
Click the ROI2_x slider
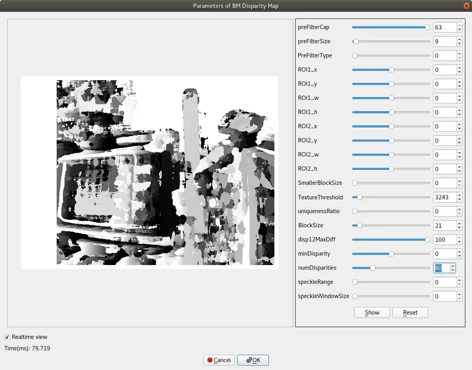(391, 126)
